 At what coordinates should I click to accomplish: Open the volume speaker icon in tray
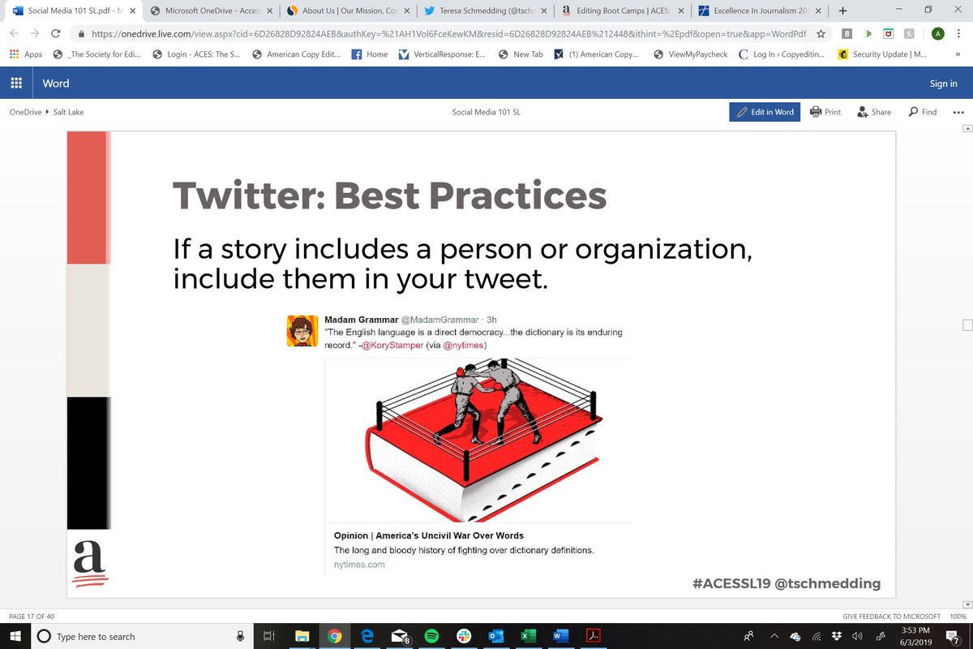856,636
